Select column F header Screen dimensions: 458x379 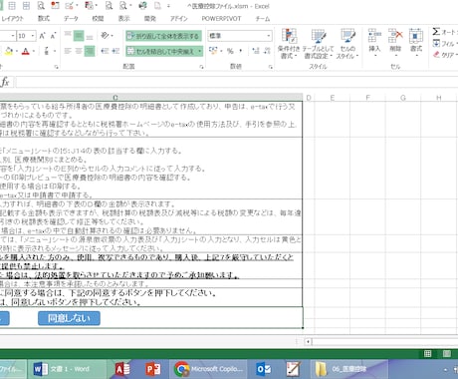pyautogui.click(x=367, y=98)
